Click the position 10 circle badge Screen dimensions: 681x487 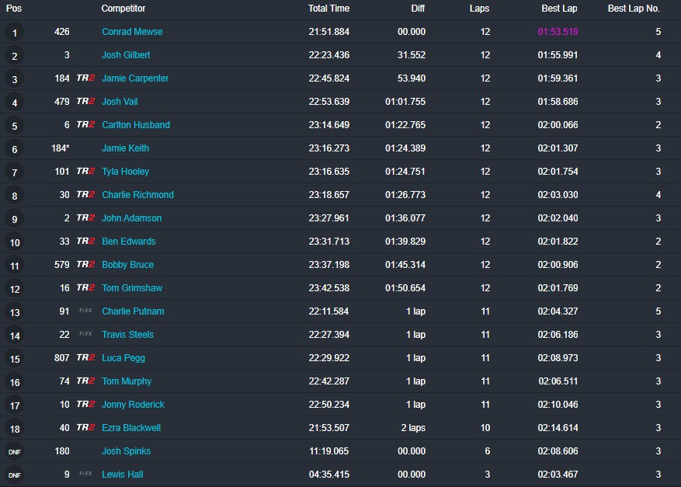(14, 242)
